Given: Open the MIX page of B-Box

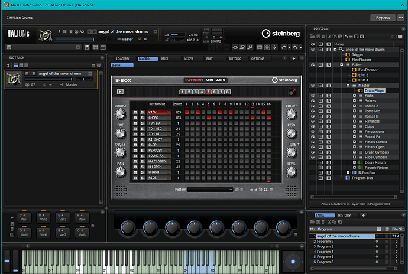Looking at the screenshot, I should click(209, 80).
